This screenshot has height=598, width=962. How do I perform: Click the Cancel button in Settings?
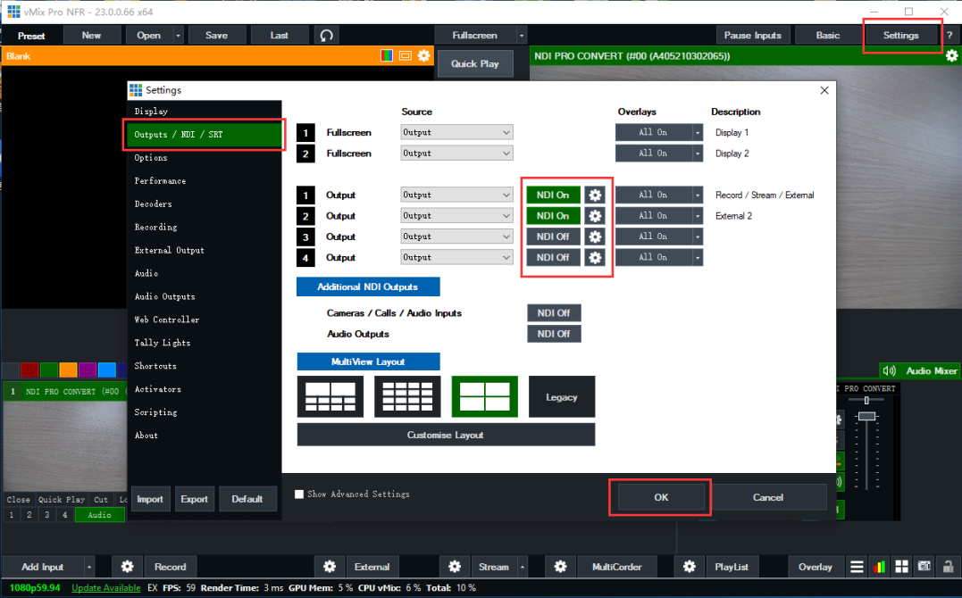click(768, 497)
